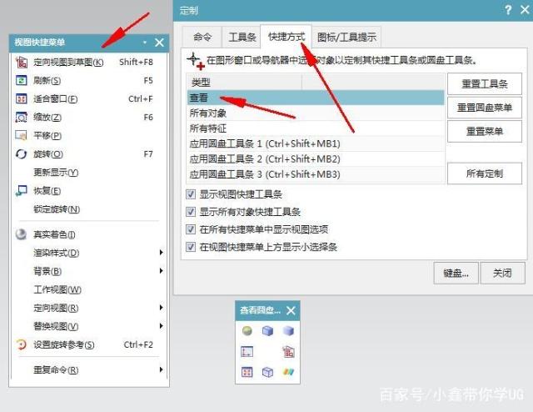This screenshot has height=412, width=533.
Task: Click the 刷新 (Refresh) icon
Action: tap(22, 81)
